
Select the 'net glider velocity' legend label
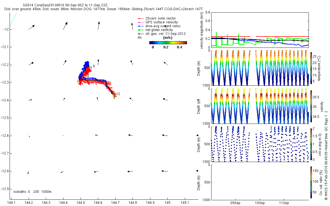(x=159, y=30)
